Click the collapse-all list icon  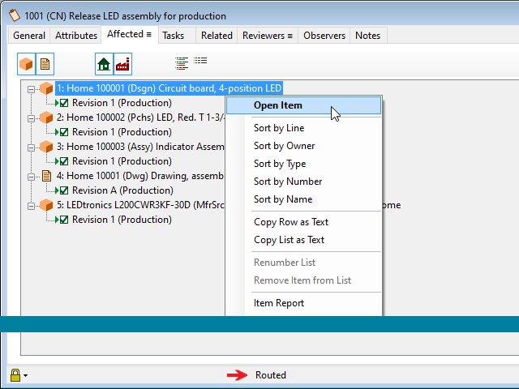point(200,62)
